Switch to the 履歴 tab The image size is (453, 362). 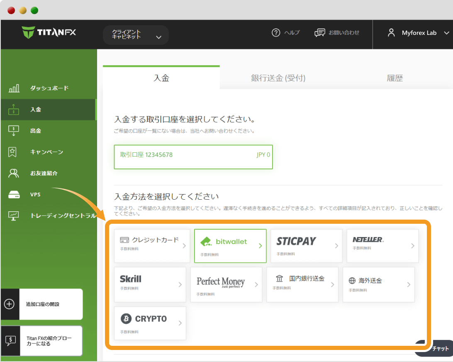395,78
